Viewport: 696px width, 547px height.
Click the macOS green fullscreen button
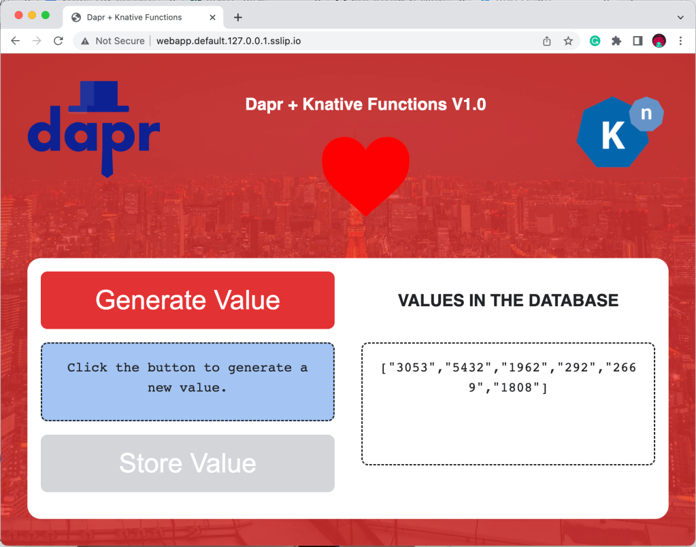pyautogui.click(x=46, y=16)
